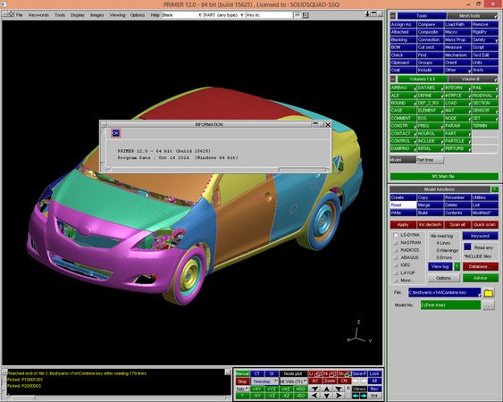Image resolution: width=503 pixels, height=402 pixels.
Task: Switch to +ISO isometric view
Action: pyautogui.click(x=300, y=389)
